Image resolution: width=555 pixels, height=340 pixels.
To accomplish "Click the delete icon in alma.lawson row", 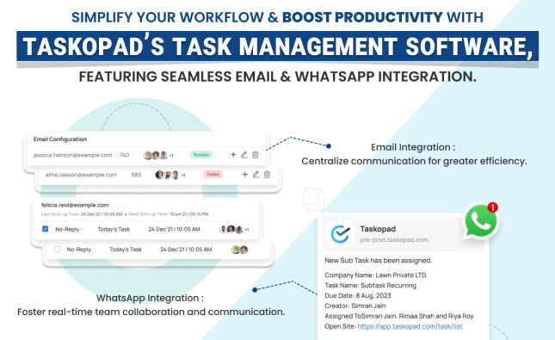I will [x=267, y=174].
